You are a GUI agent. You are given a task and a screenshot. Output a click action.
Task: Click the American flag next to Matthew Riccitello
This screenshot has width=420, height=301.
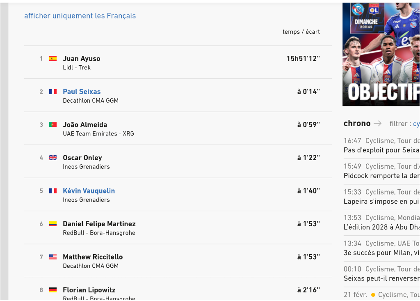pos(53,257)
